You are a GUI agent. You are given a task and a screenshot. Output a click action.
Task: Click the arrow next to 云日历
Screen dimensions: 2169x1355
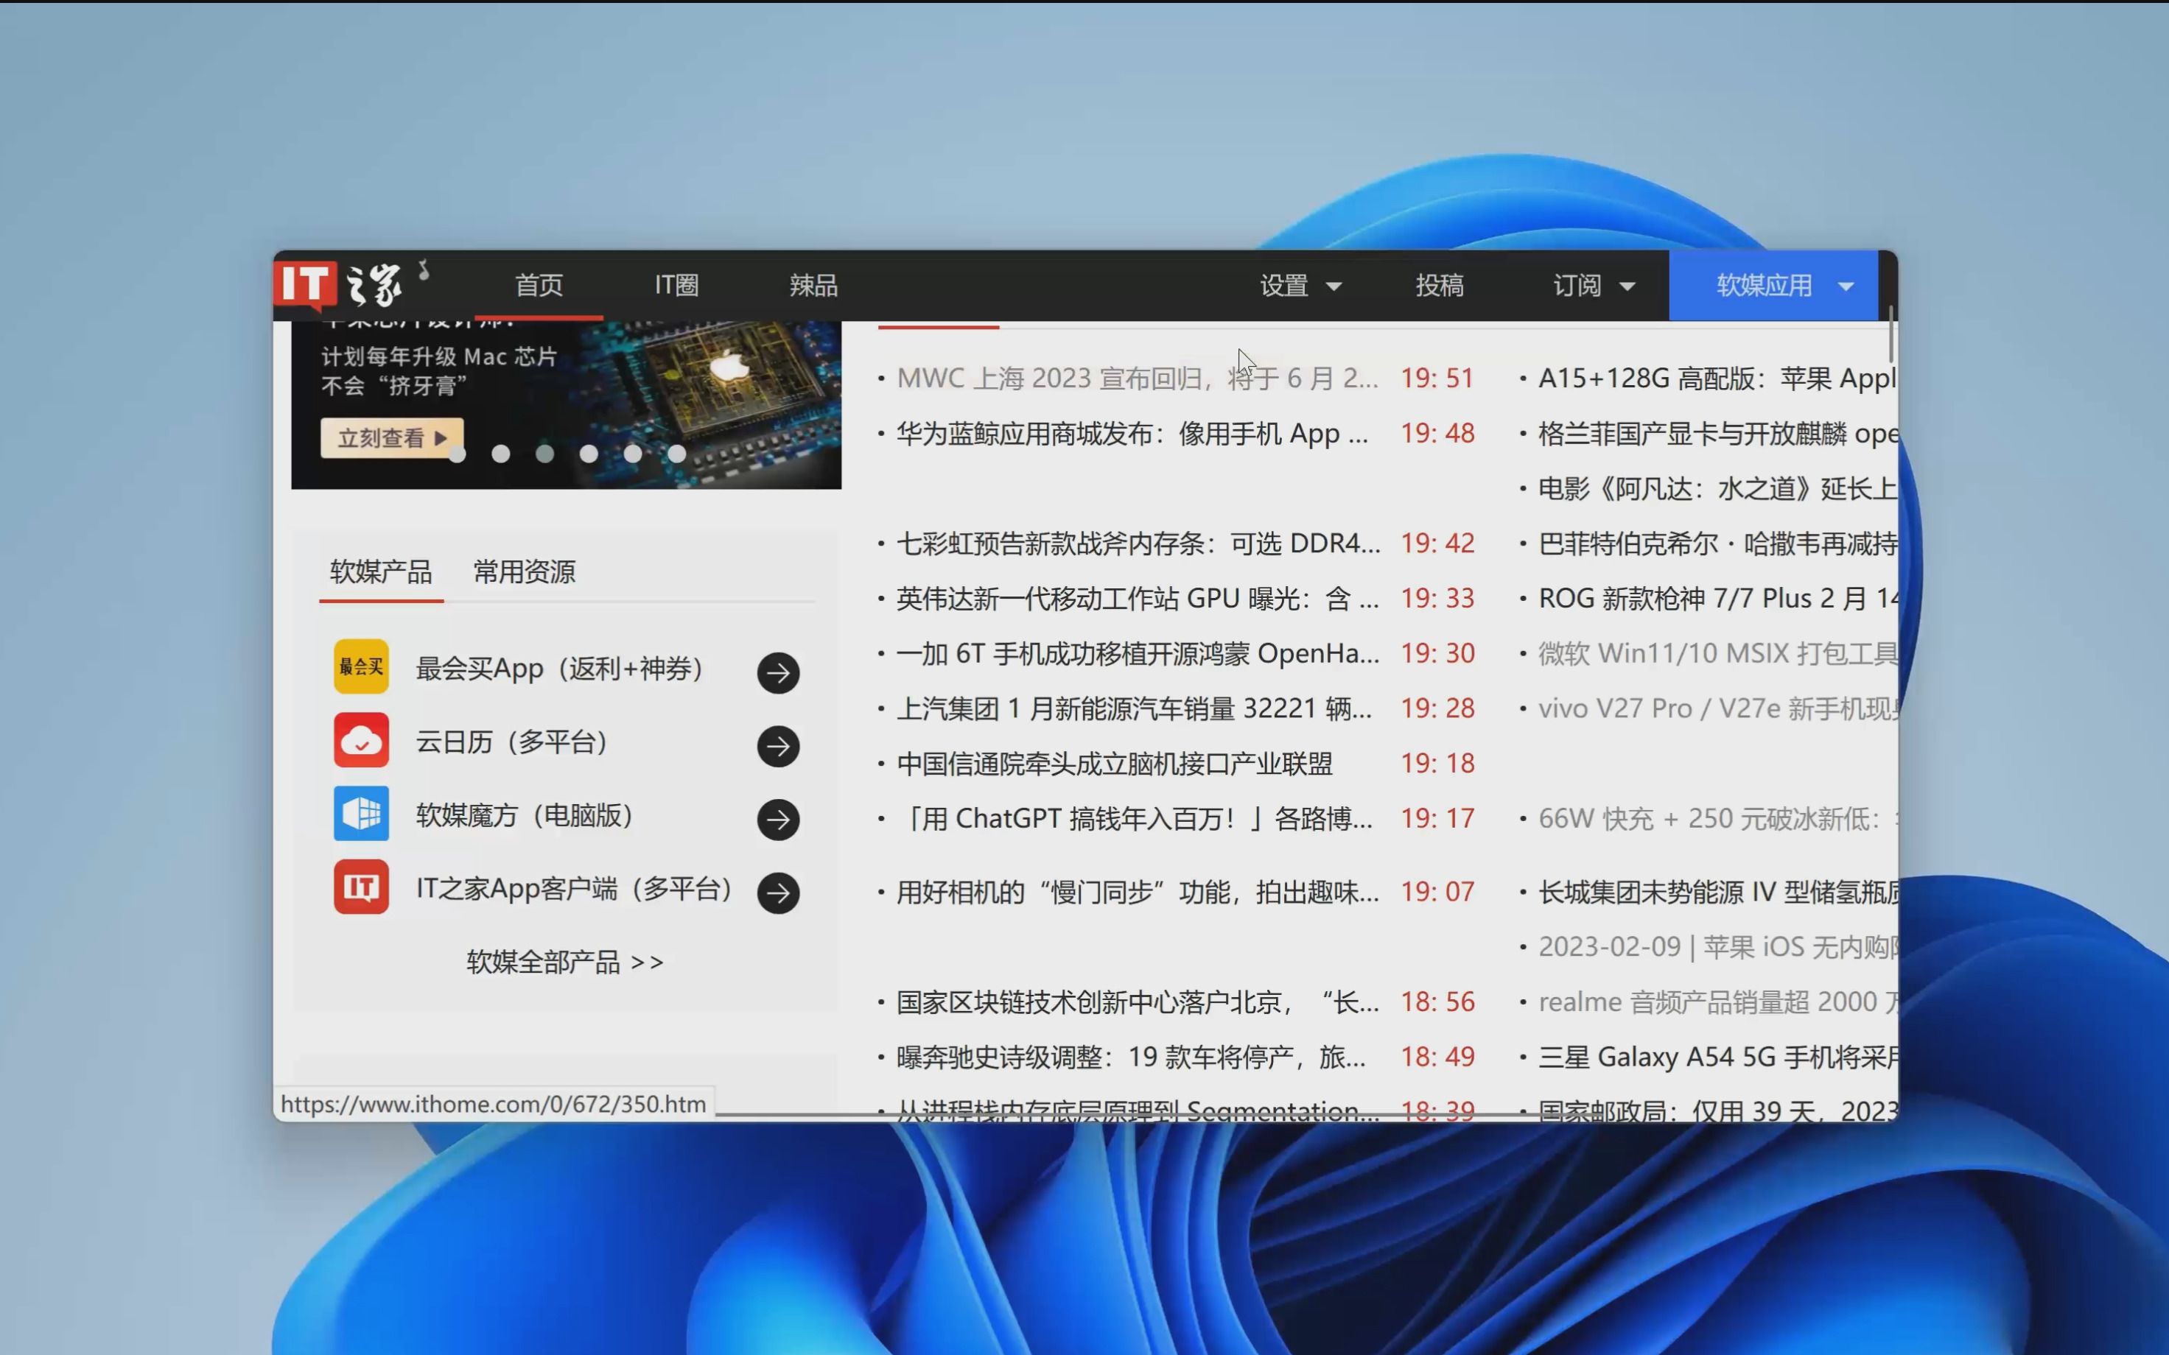(778, 745)
